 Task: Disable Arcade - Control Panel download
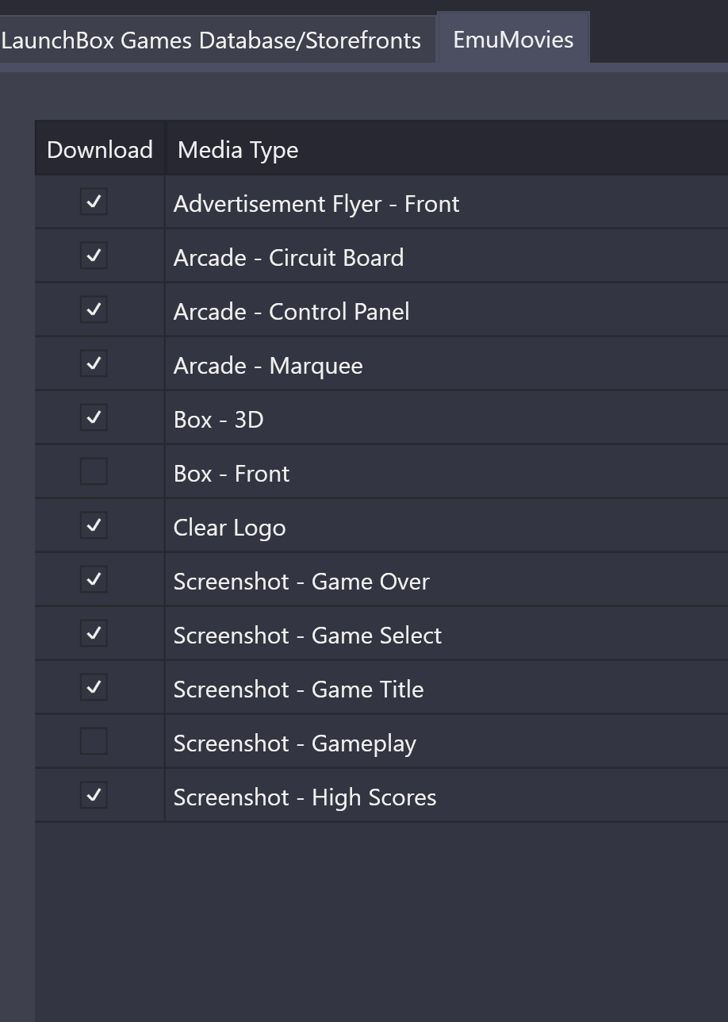[94, 310]
